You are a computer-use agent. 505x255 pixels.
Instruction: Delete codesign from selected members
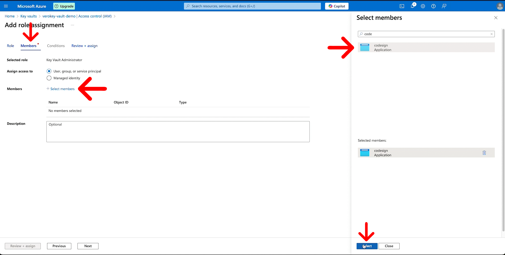click(484, 153)
